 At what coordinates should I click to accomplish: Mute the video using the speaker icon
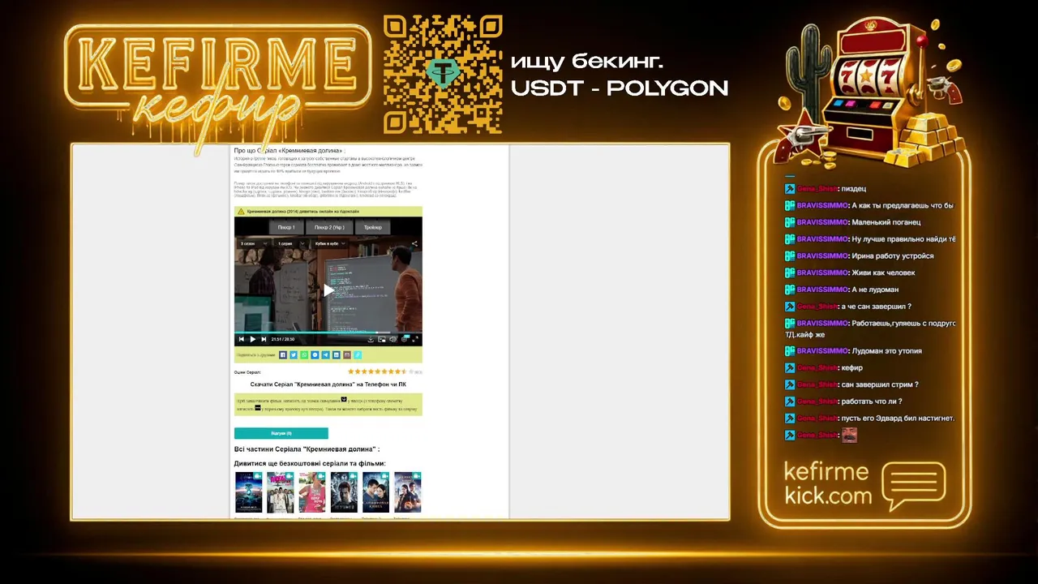click(393, 339)
